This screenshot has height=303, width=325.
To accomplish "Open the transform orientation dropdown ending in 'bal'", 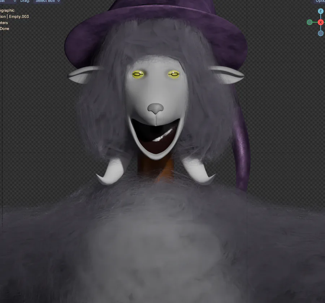I will coord(8,1).
